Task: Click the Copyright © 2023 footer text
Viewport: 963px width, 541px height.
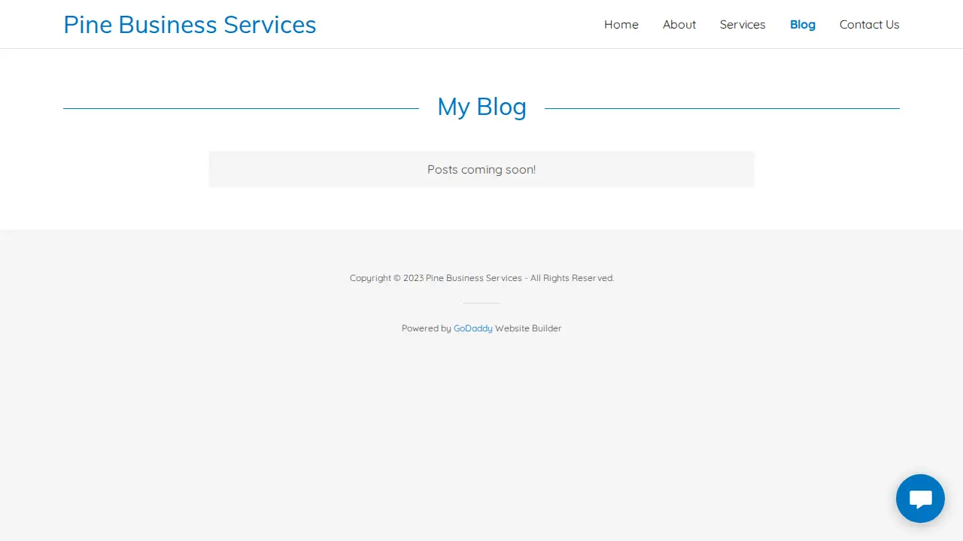Action: [481, 278]
